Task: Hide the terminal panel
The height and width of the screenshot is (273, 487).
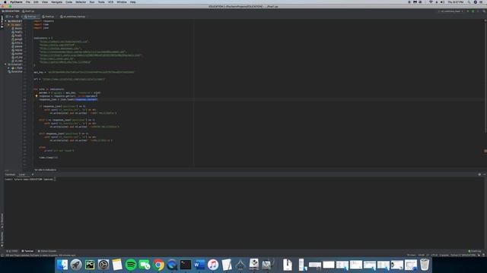Action: (x=484, y=174)
